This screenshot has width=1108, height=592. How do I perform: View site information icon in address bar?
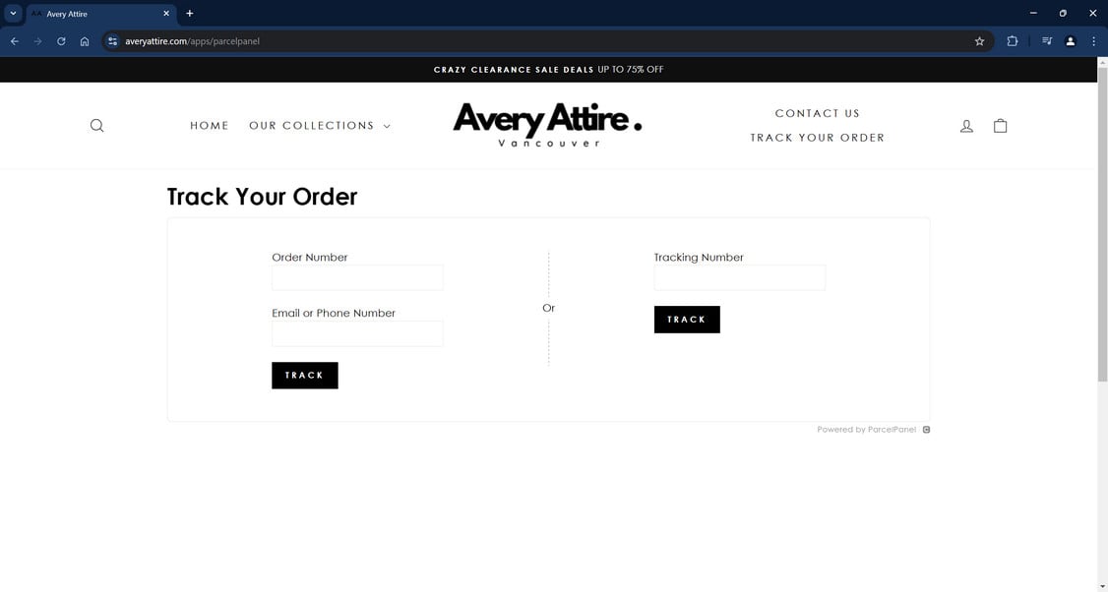point(112,41)
